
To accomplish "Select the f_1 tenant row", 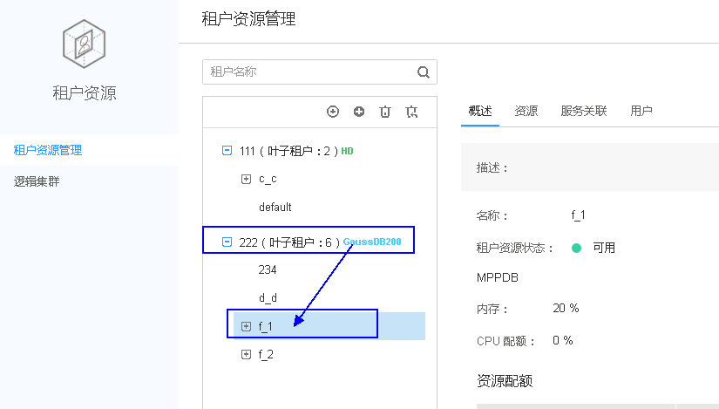I will pos(329,326).
